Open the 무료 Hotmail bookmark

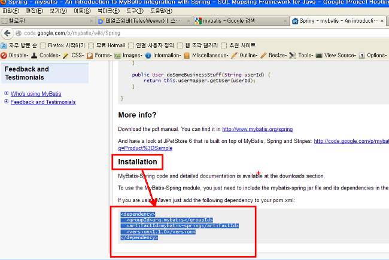(107, 45)
